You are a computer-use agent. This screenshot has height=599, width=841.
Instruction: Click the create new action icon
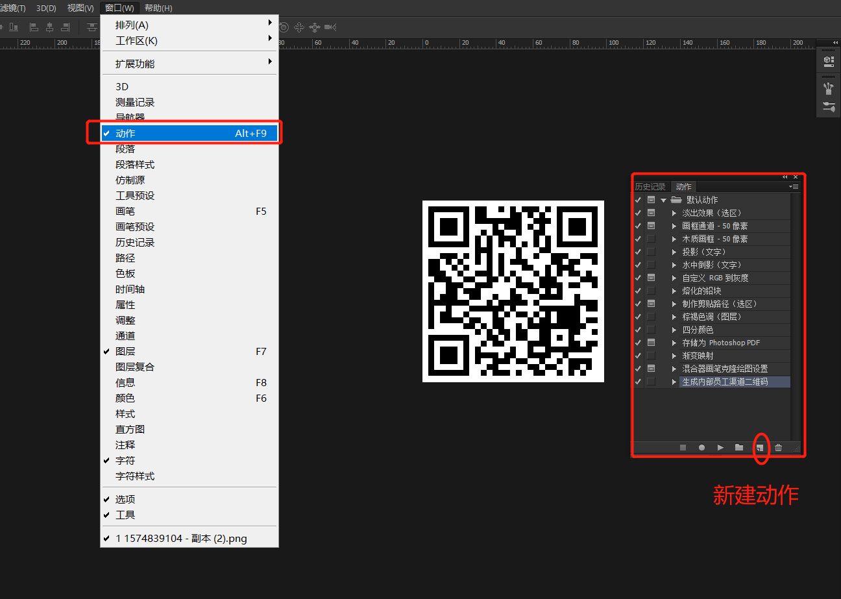760,448
